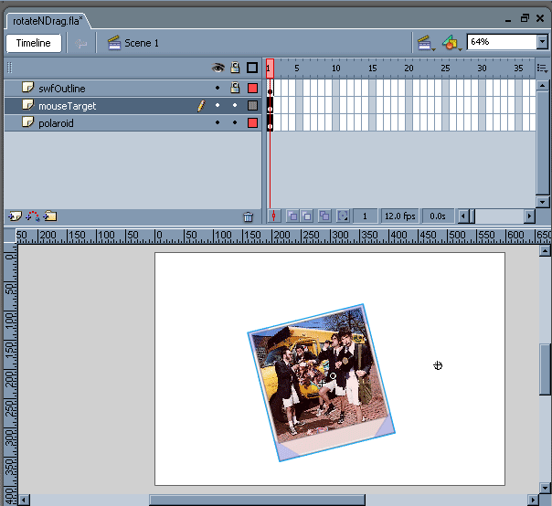The height and width of the screenshot is (506, 552).
Task: Enable Onion Skin Outlines
Action: pyautogui.click(x=309, y=216)
